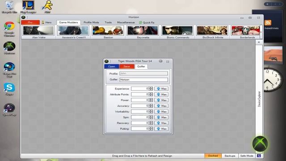Click the Tiger Woods window Xbox icon
This screenshot has width=286, height=161.
pos(107,61)
